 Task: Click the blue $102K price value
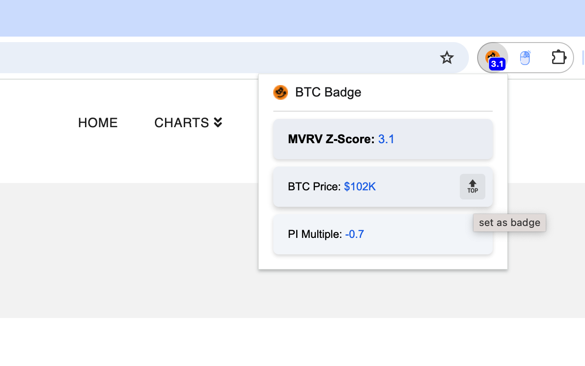360,187
